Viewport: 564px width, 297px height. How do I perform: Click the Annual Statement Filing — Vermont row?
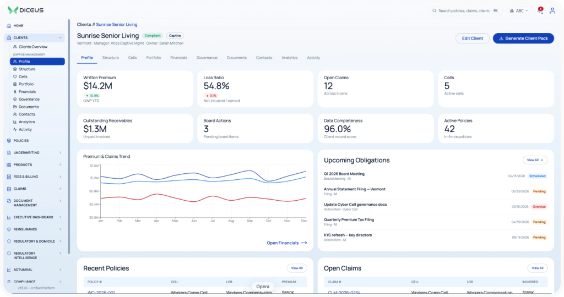[x=436, y=191]
